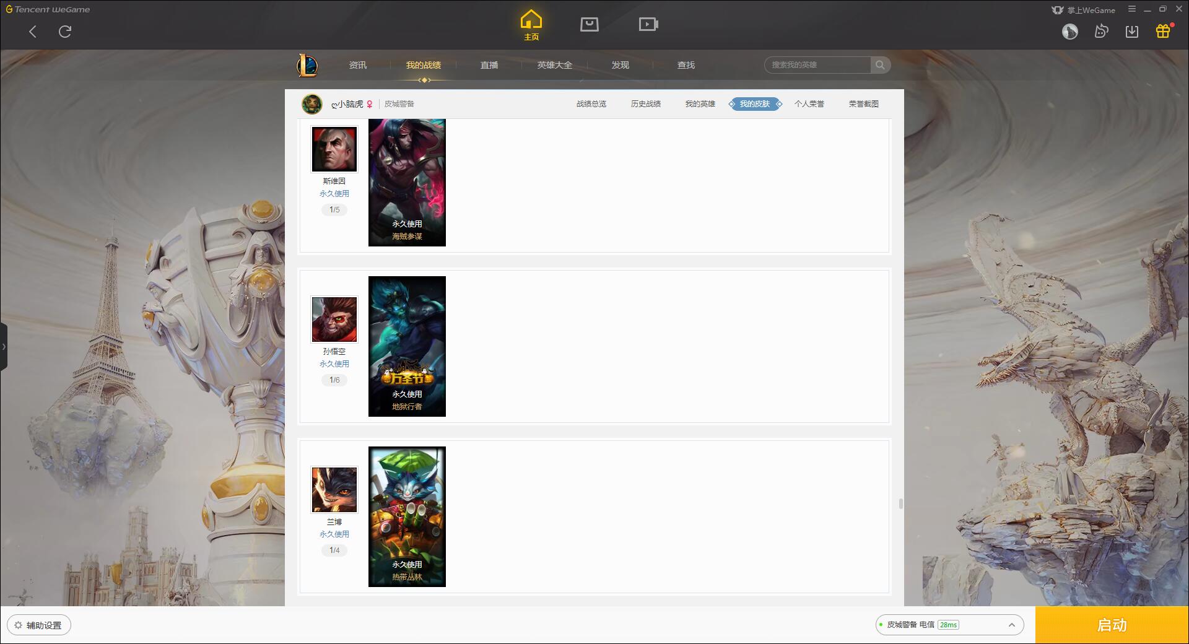1189x644 pixels.
Task: Click the gear icon in 辅助设置
Action: (18, 625)
